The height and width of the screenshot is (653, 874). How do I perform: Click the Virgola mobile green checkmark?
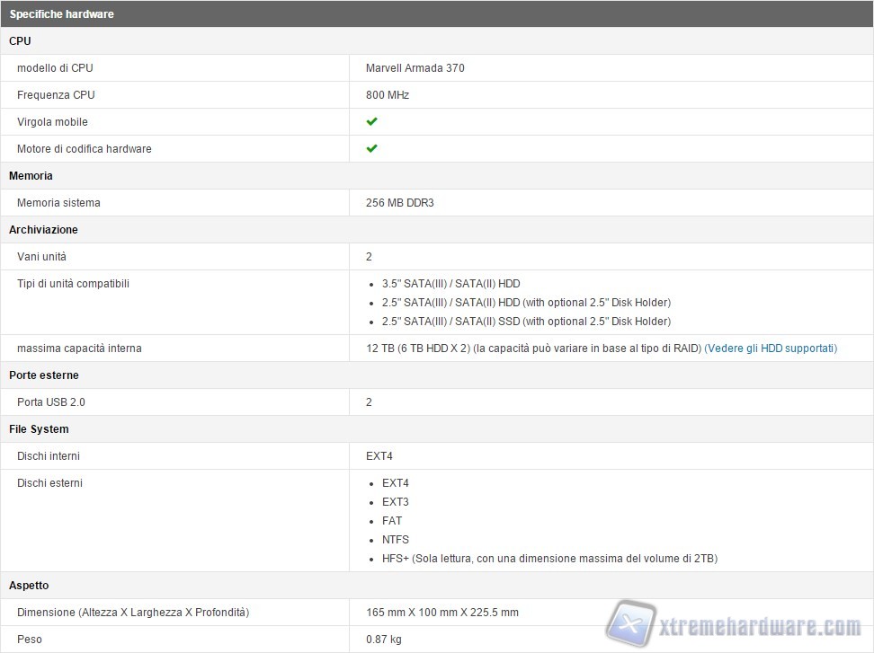click(x=371, y=121)
